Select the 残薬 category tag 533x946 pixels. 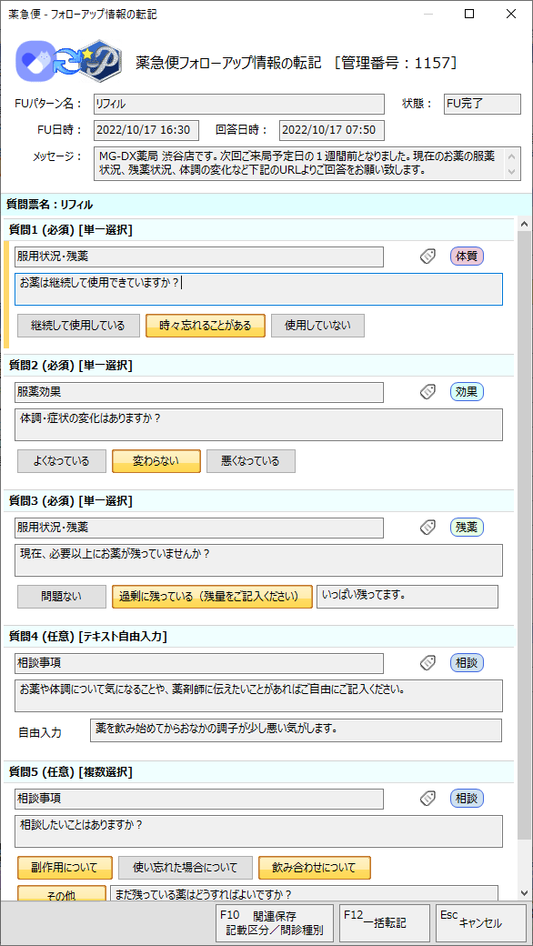click(x=467, y=528)
